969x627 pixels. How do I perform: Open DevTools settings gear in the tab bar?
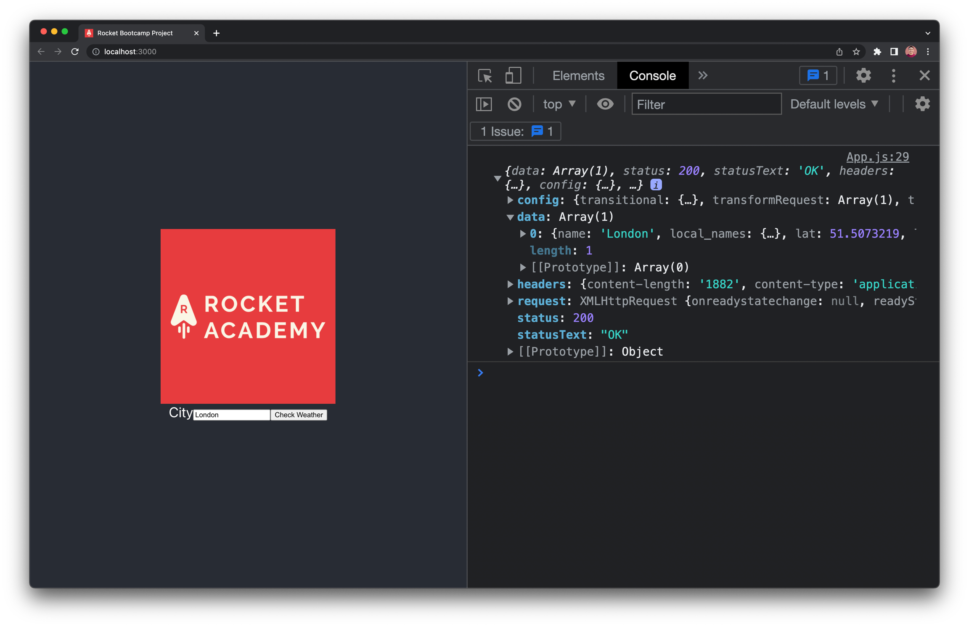[863, 76]
